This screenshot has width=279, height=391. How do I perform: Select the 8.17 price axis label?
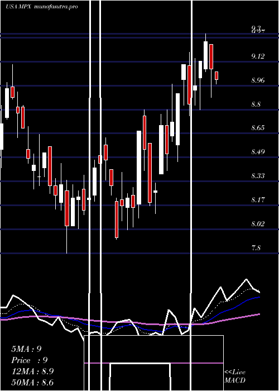coord(258,200)
